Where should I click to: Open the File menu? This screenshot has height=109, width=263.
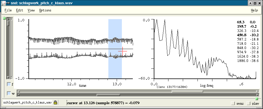[8, 10]
